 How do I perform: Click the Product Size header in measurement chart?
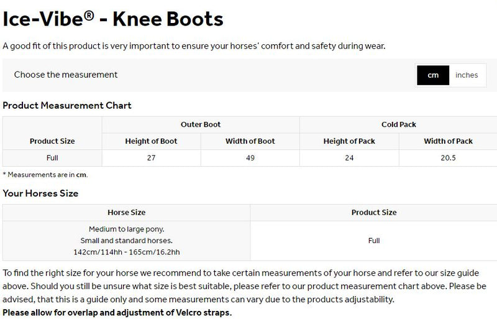point(52,141)
